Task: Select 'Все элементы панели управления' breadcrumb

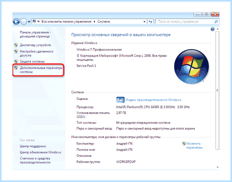Action: tap(67, 21)
